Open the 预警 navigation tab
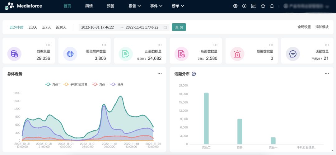This screenshot has height=155, width=336. coord(110,6)
